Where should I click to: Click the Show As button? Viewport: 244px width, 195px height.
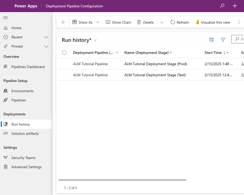pyautogui.click(x=83, y=22)
